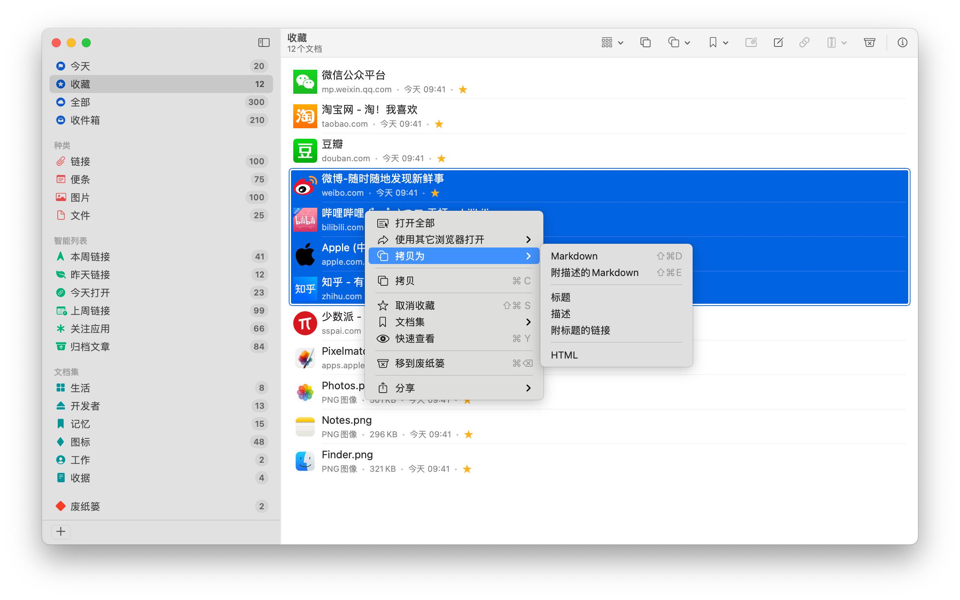This screenshot has height=600, width=960.
Task: Click the new note compose icon
Action: coord(778,42)
